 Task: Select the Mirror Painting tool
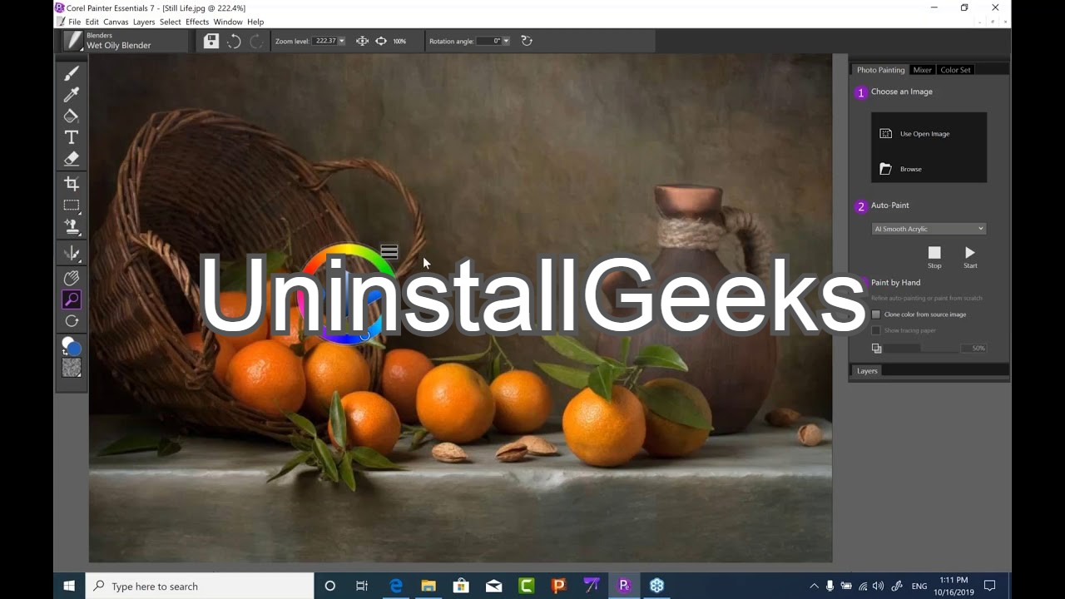click(72, 253)
